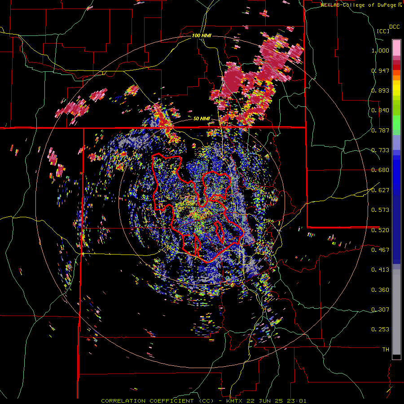This screenshot has width=404, height=404.
Task: Click the 0.520 scale value
Action: (x=380, y=230)
